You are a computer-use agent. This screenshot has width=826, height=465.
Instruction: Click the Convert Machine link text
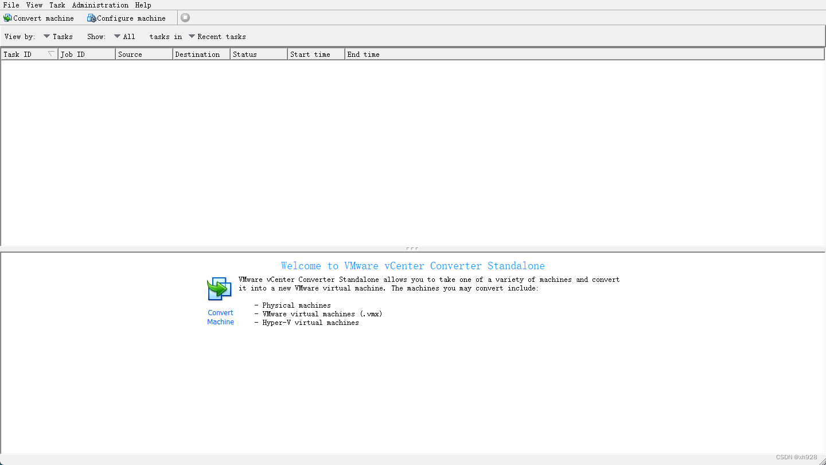pos(221,317)
